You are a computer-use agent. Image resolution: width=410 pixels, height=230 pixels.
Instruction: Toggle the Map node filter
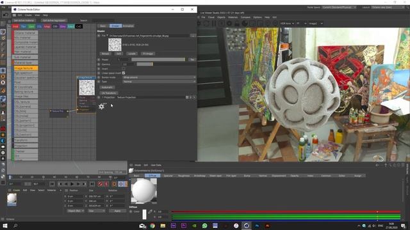pyautogui.click(x=47, y=26)
